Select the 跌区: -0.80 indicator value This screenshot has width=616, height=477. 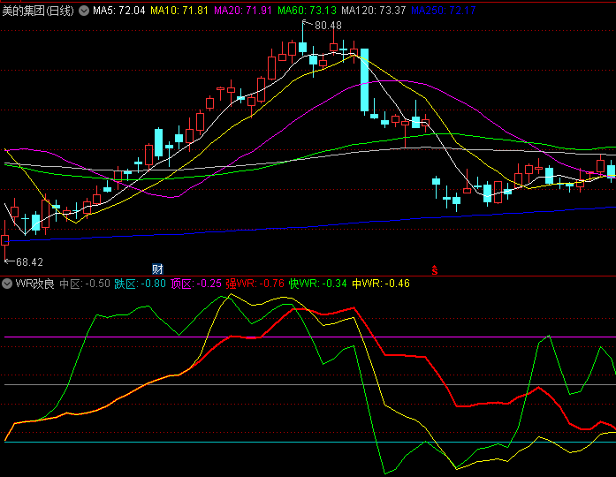pyautogui.click(x=140, y=284)
